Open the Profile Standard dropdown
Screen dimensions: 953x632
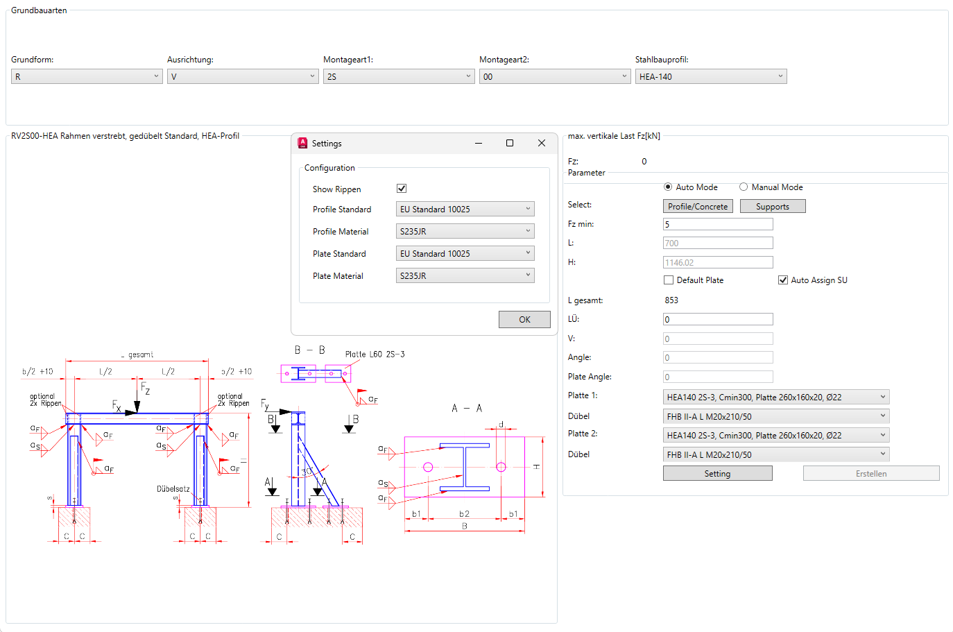465,209
